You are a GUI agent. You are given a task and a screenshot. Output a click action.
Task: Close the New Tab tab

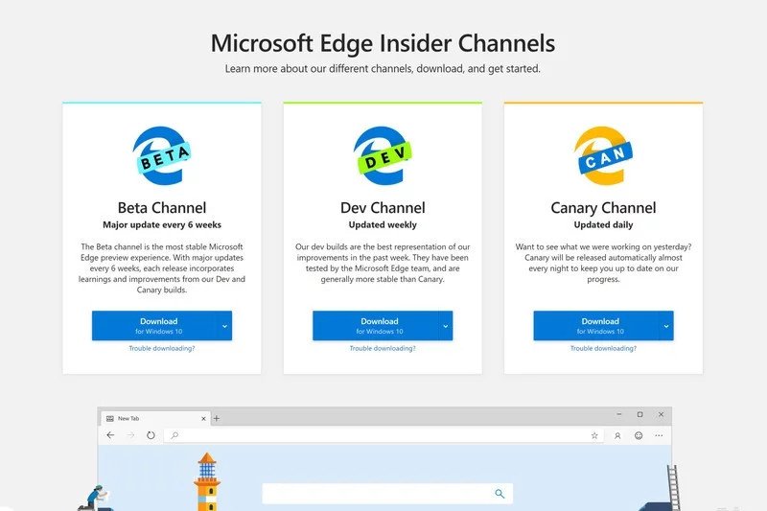pos(203,419)
